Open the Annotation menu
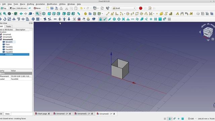 [x=40, y=4]
